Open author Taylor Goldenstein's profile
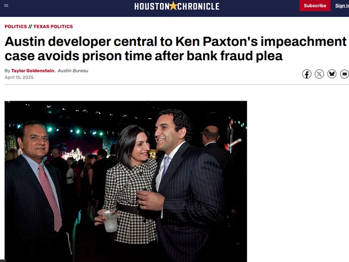 33,71
